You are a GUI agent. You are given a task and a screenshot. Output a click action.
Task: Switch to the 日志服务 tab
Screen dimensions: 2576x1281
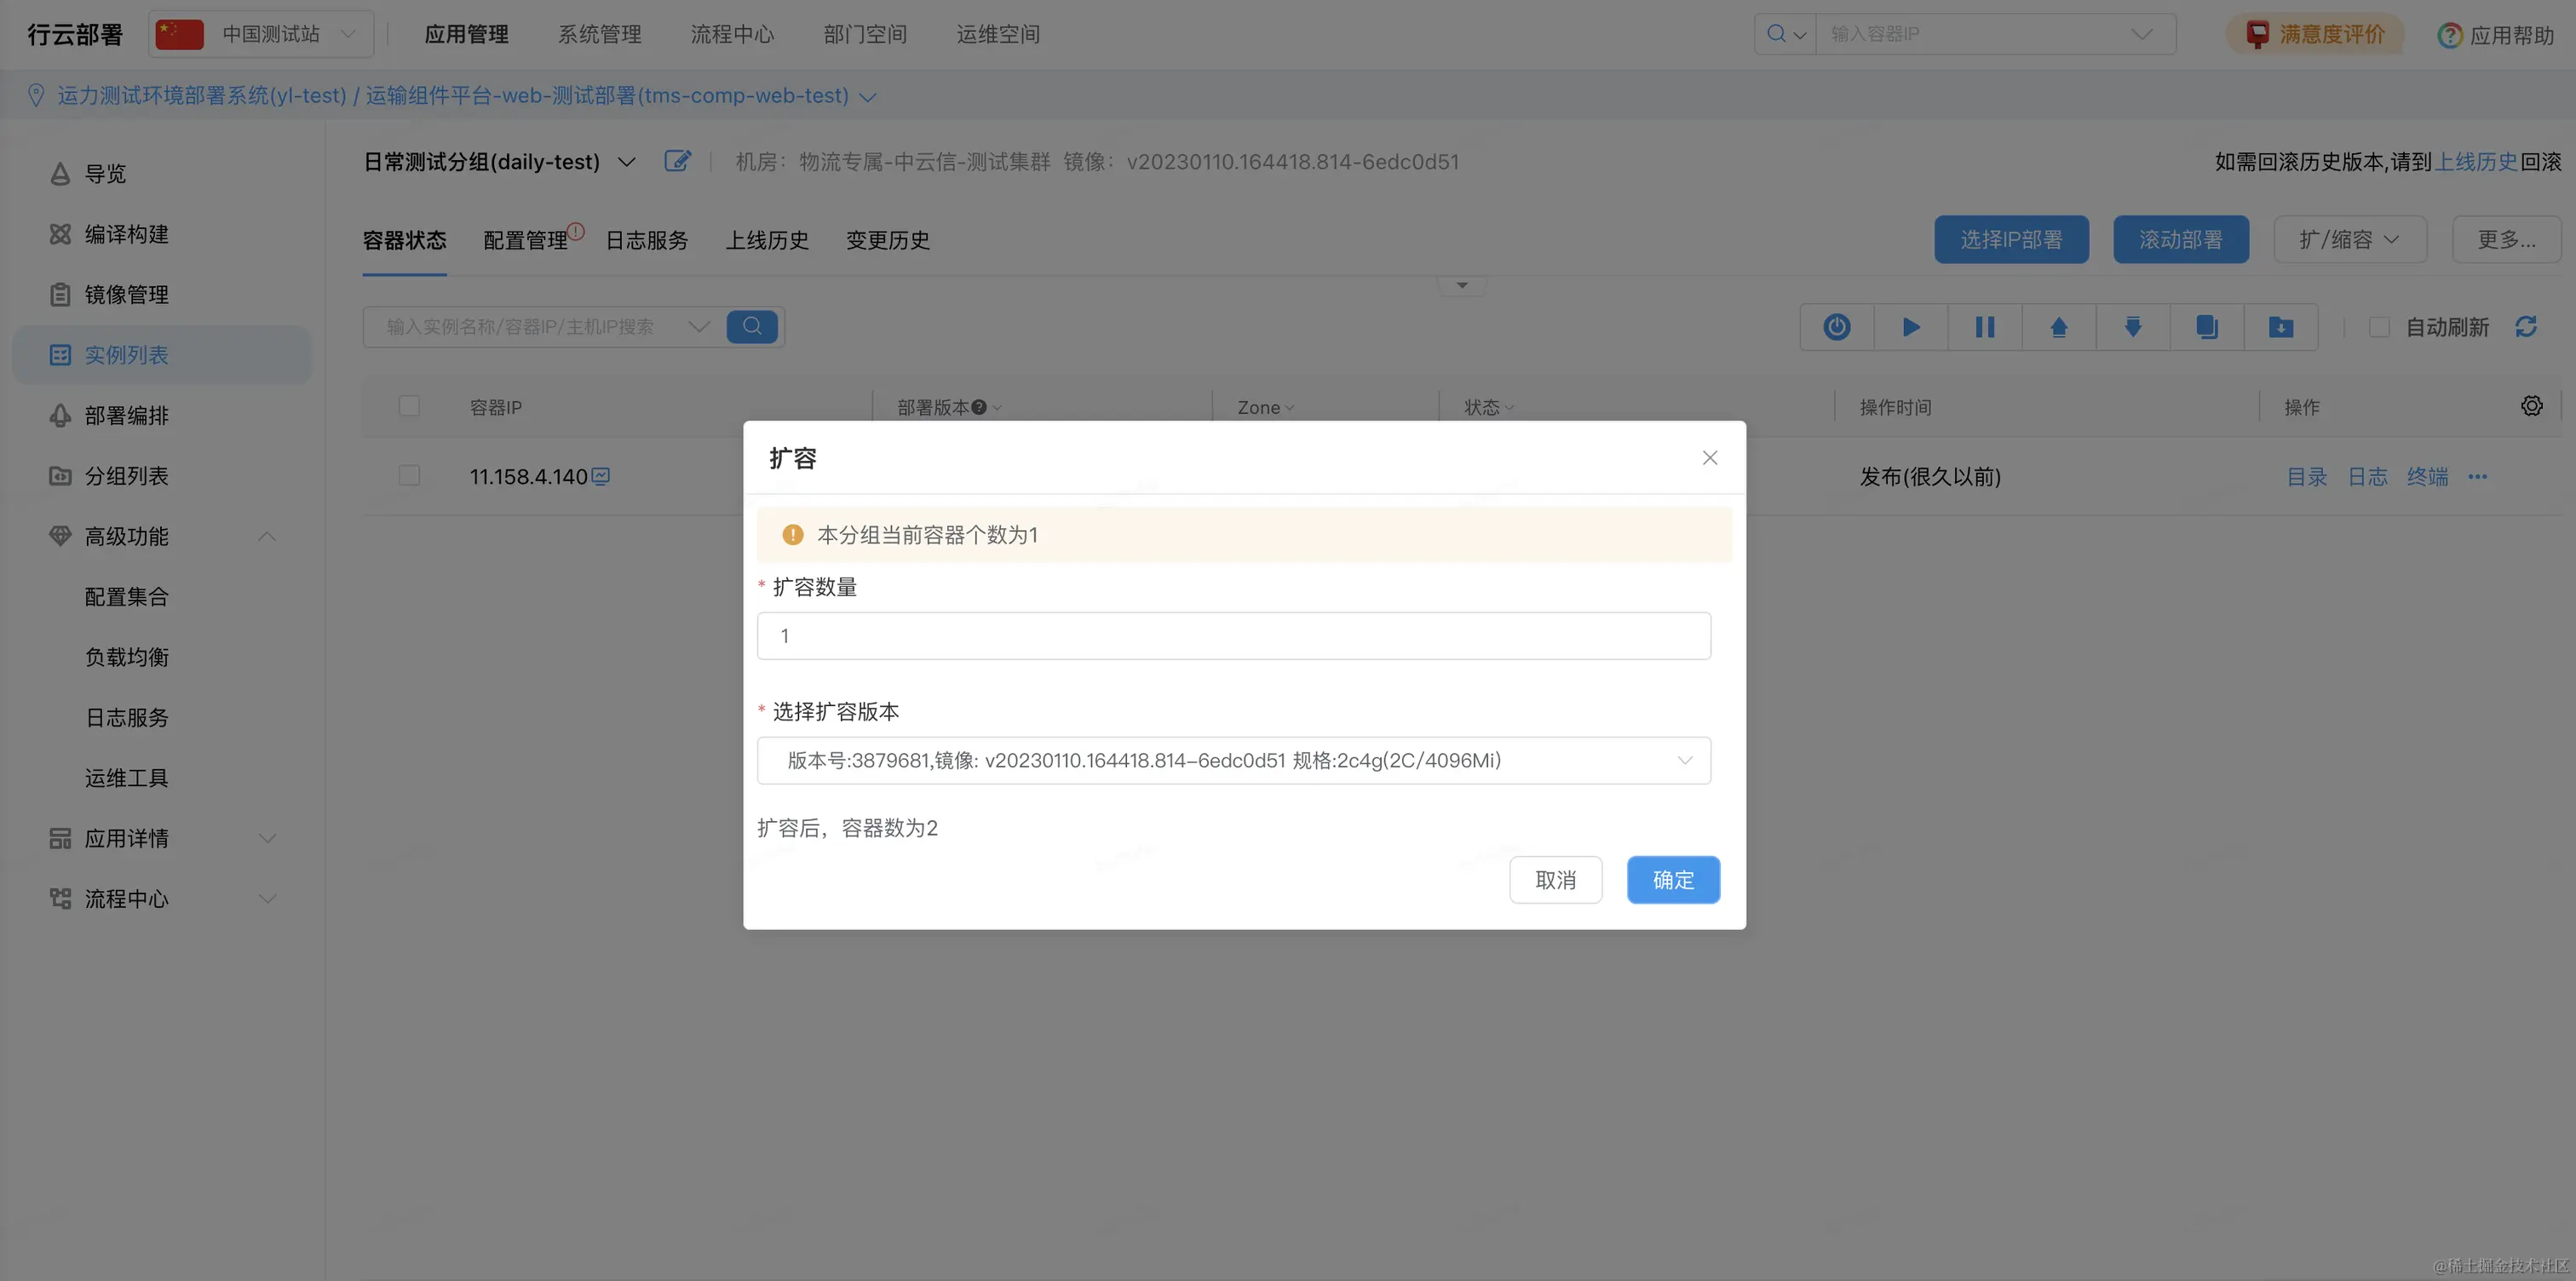[646, 240]
